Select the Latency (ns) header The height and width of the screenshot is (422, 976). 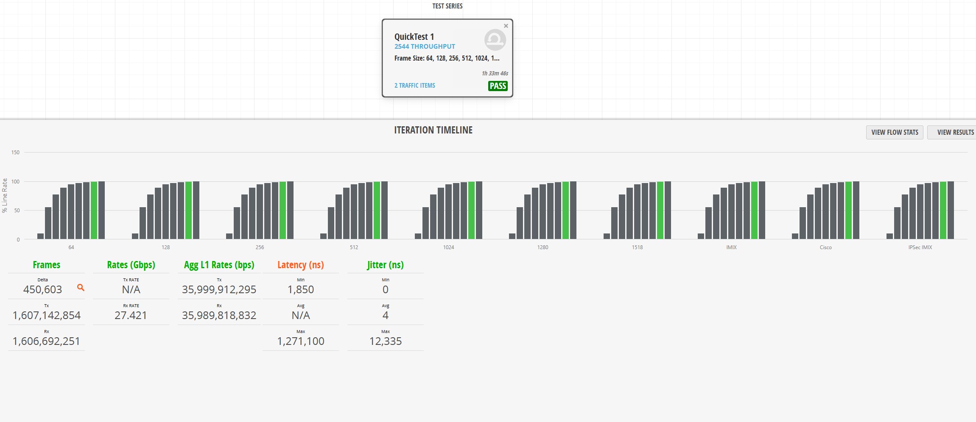(301, 265)
